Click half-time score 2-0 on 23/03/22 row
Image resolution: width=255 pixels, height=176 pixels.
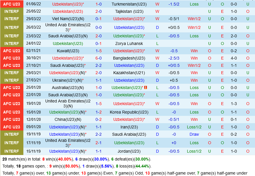(234, 36)
